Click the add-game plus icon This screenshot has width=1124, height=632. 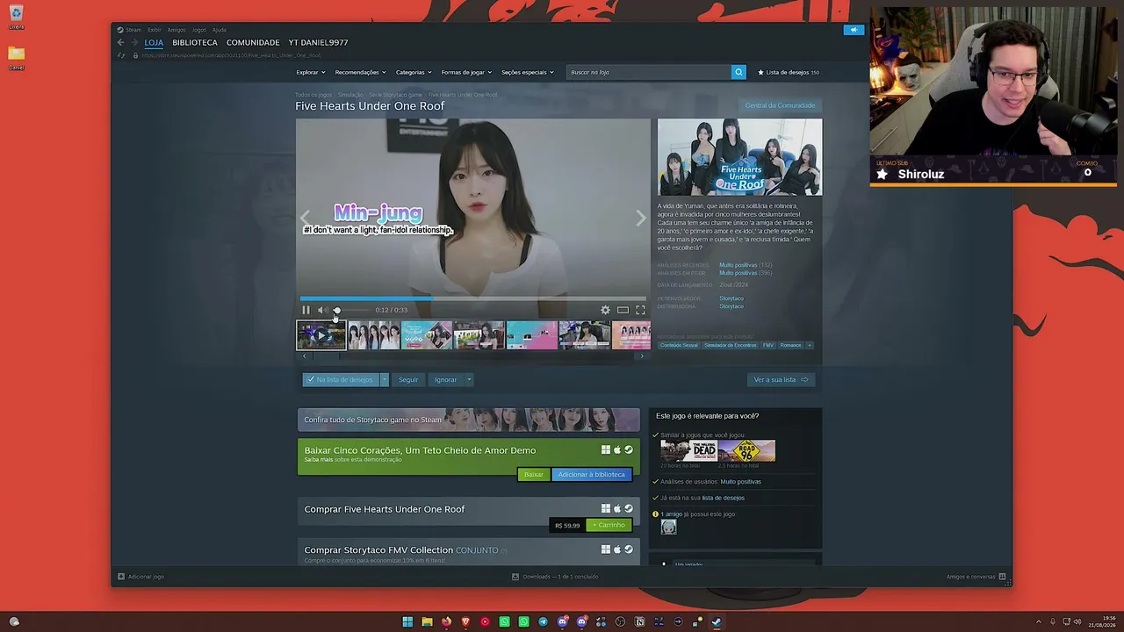pyautogui.click(x=121, y=577)
